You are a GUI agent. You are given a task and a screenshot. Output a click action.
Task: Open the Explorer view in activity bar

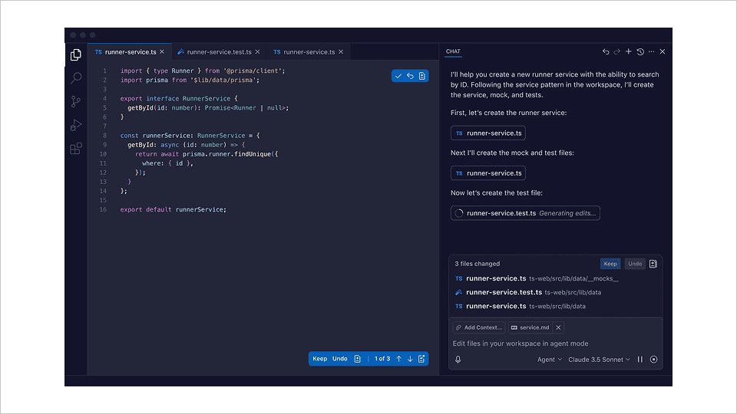[76, 55]
